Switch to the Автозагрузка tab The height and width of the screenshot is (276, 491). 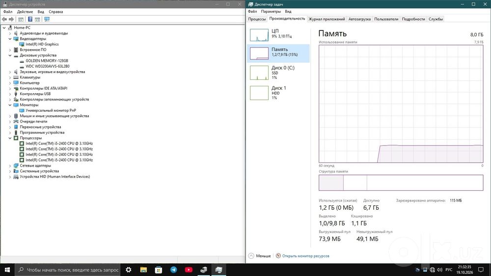pos(359,19)
